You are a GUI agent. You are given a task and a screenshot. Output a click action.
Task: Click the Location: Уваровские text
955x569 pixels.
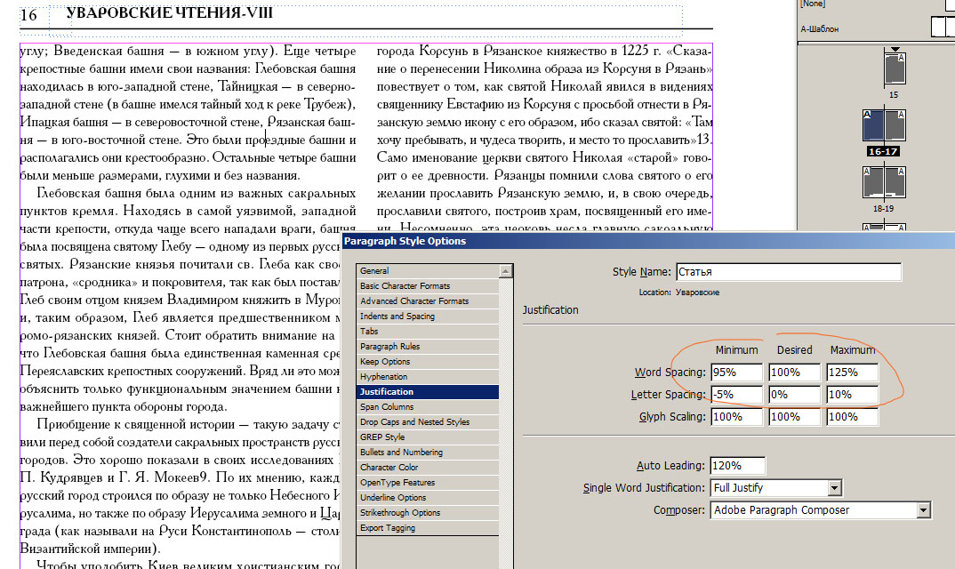tap(679, 293)
